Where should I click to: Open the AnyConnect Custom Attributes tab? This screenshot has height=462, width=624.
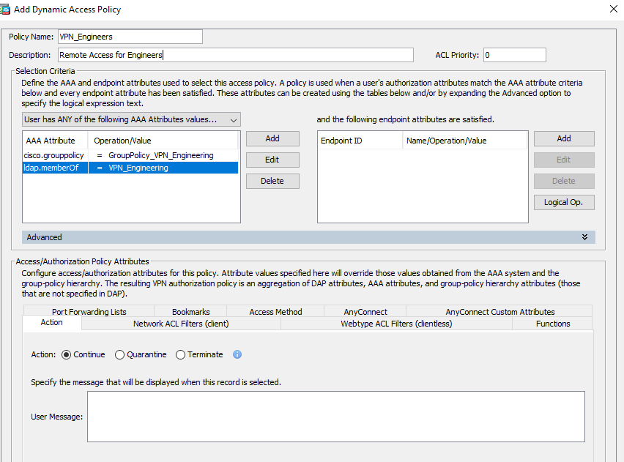(499, 311)
